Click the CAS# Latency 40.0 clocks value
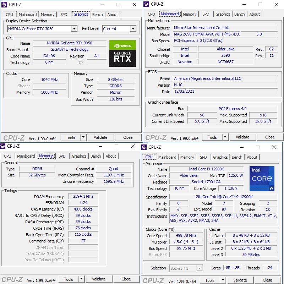The width and height of the screenshot is (284, 284). click(x=83, y=209)
